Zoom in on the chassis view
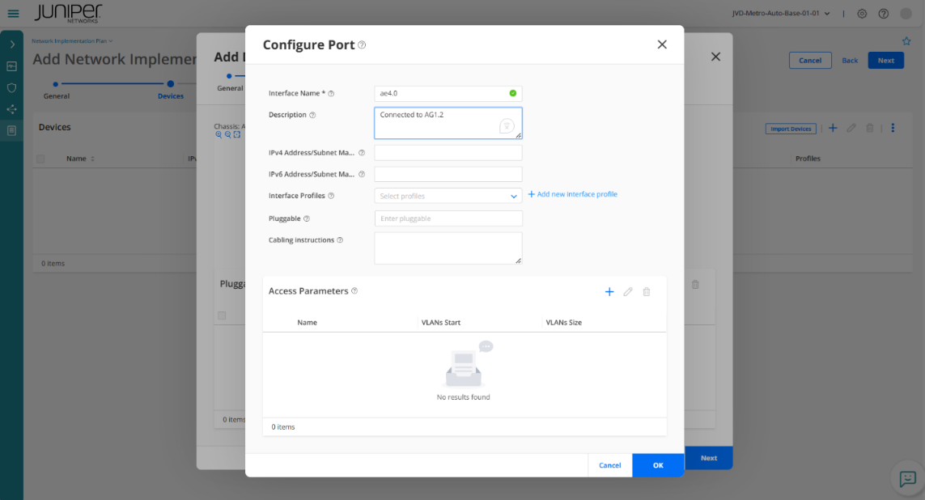Image resolution: width=925 pixels, height=500 pixels. click(x=219, y=134)
